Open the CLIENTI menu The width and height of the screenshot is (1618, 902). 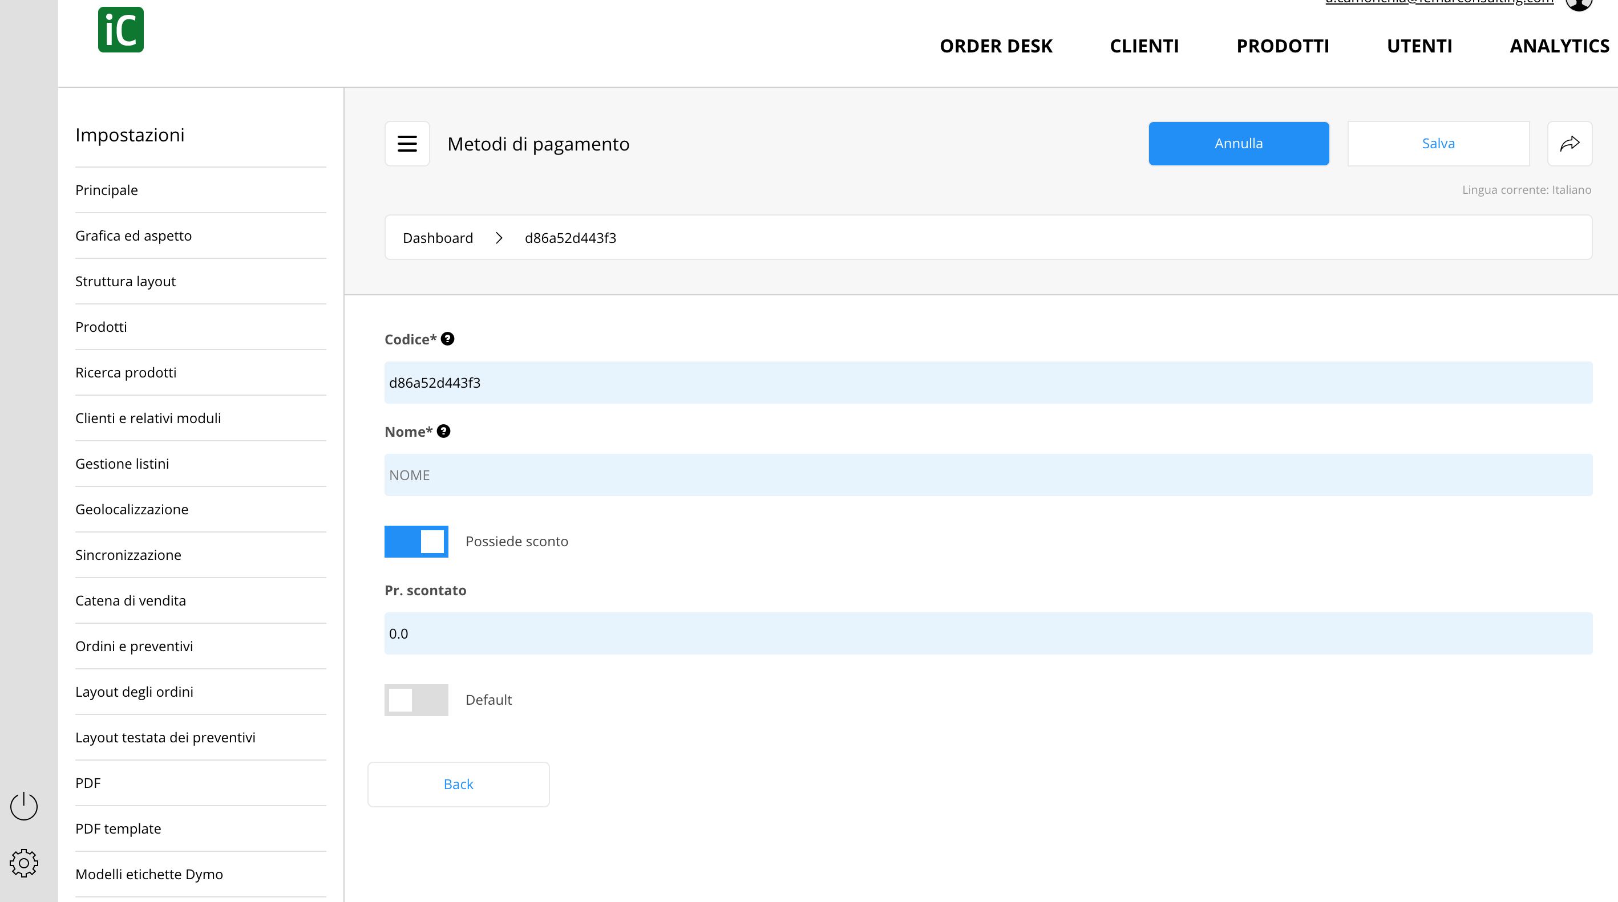pyautogui.click(x=1144, y=46)
